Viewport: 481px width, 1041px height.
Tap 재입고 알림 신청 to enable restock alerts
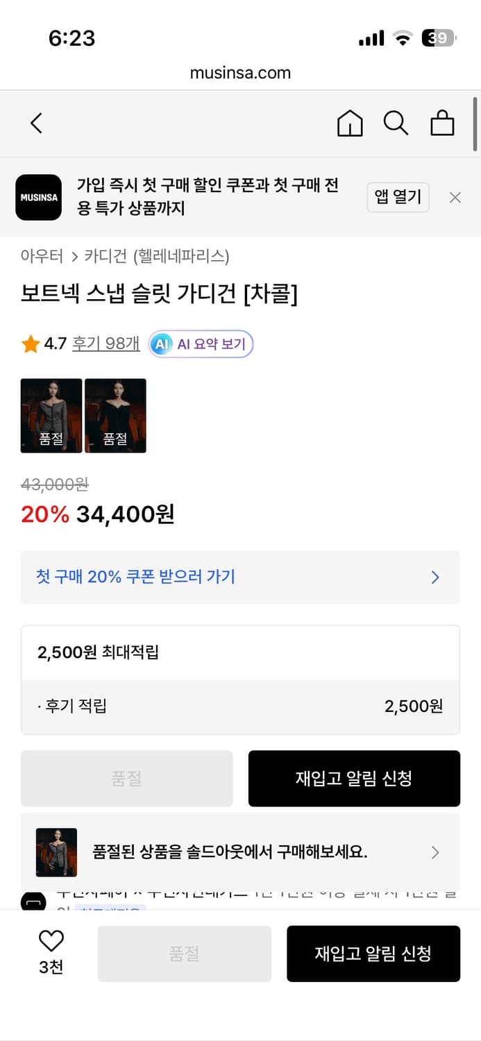tap(354, 778)
